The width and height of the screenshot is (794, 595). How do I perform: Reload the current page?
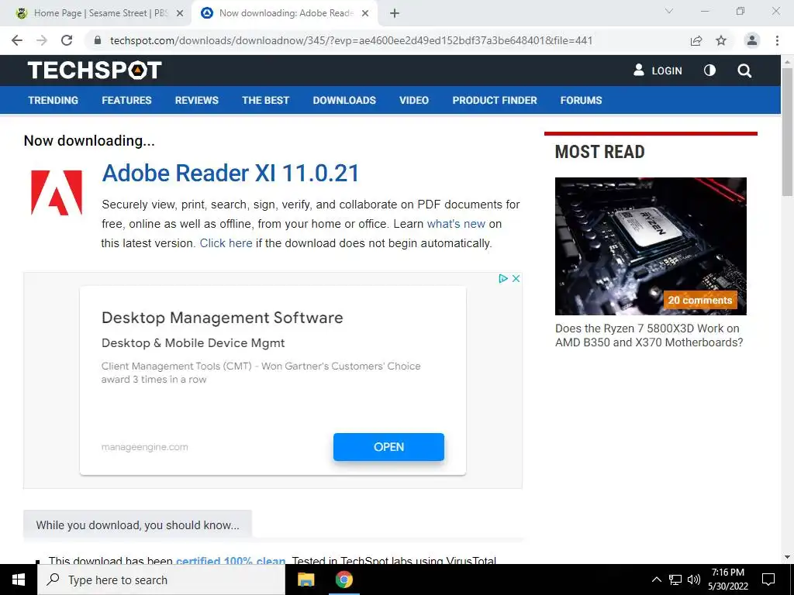(x=67, y=40)
